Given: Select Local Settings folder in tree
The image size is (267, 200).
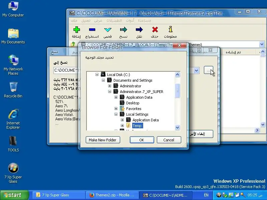Looking at the screenshot, I should point(137,114).
